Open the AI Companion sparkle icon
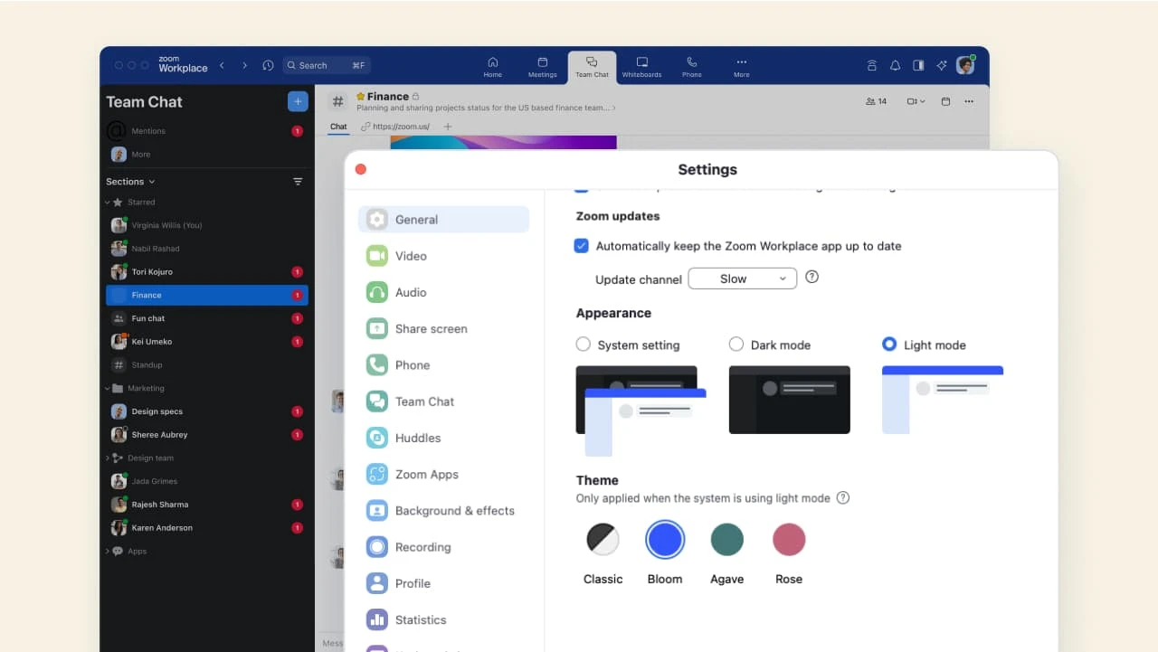Viewport: 1158px width, 652px height. tap(942, 65)
